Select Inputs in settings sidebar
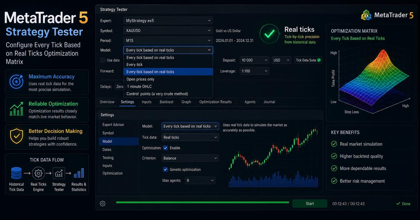Screen dimensions: 420x220 [119, 166]
